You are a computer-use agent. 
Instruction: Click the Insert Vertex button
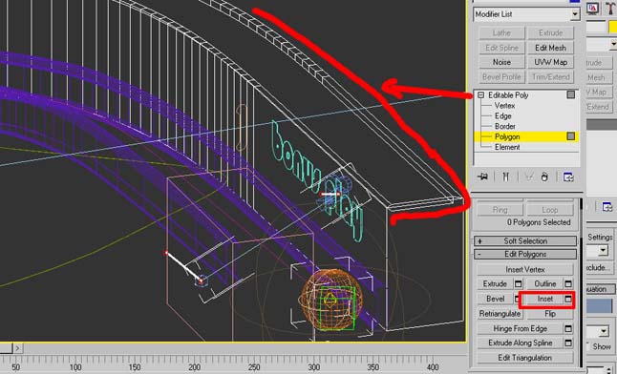click(525, 269)
